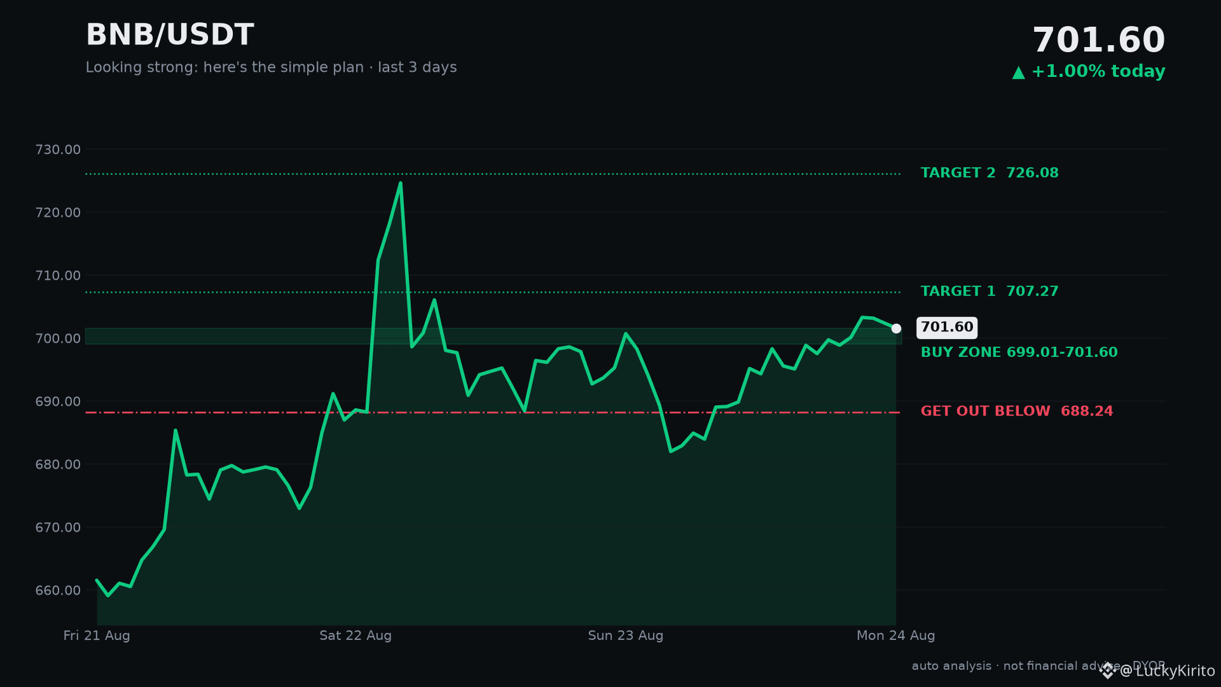This screenshot has width=1221, height=687.
Task: Click the 670.00 y-axis label
Action: [x=58, y=527]
